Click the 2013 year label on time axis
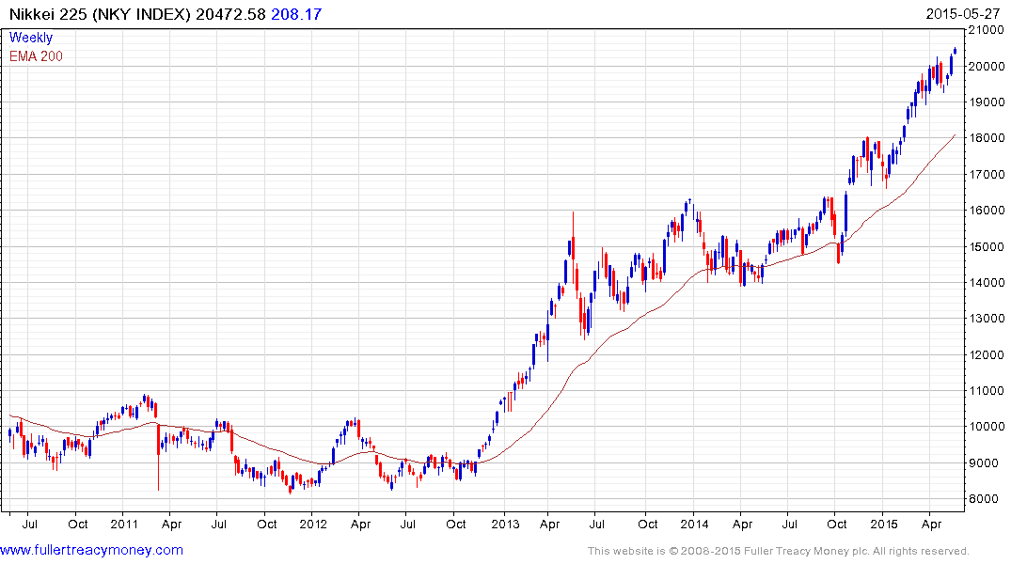 tap(505, 524)
